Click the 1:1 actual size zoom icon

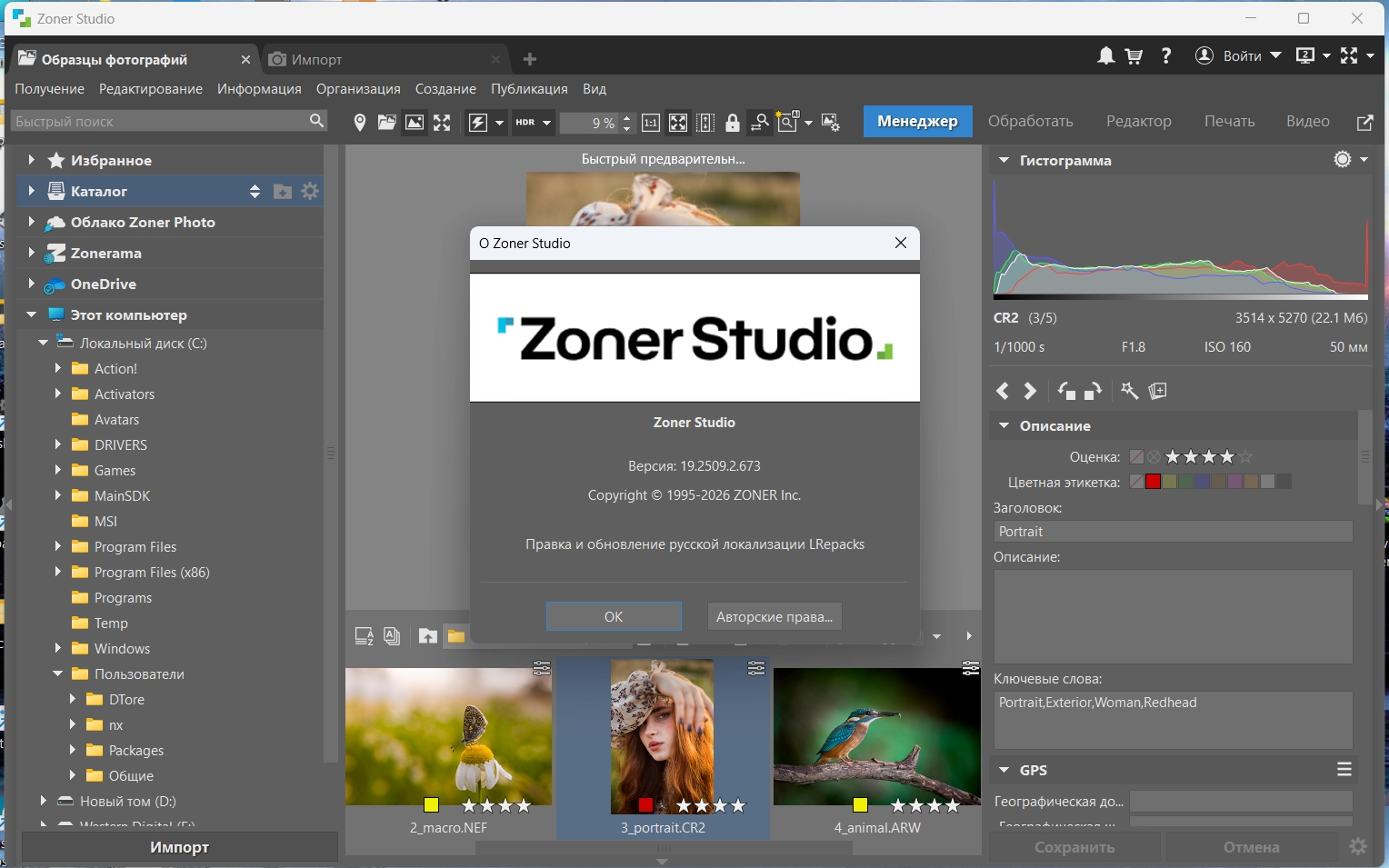coord(651,123)
